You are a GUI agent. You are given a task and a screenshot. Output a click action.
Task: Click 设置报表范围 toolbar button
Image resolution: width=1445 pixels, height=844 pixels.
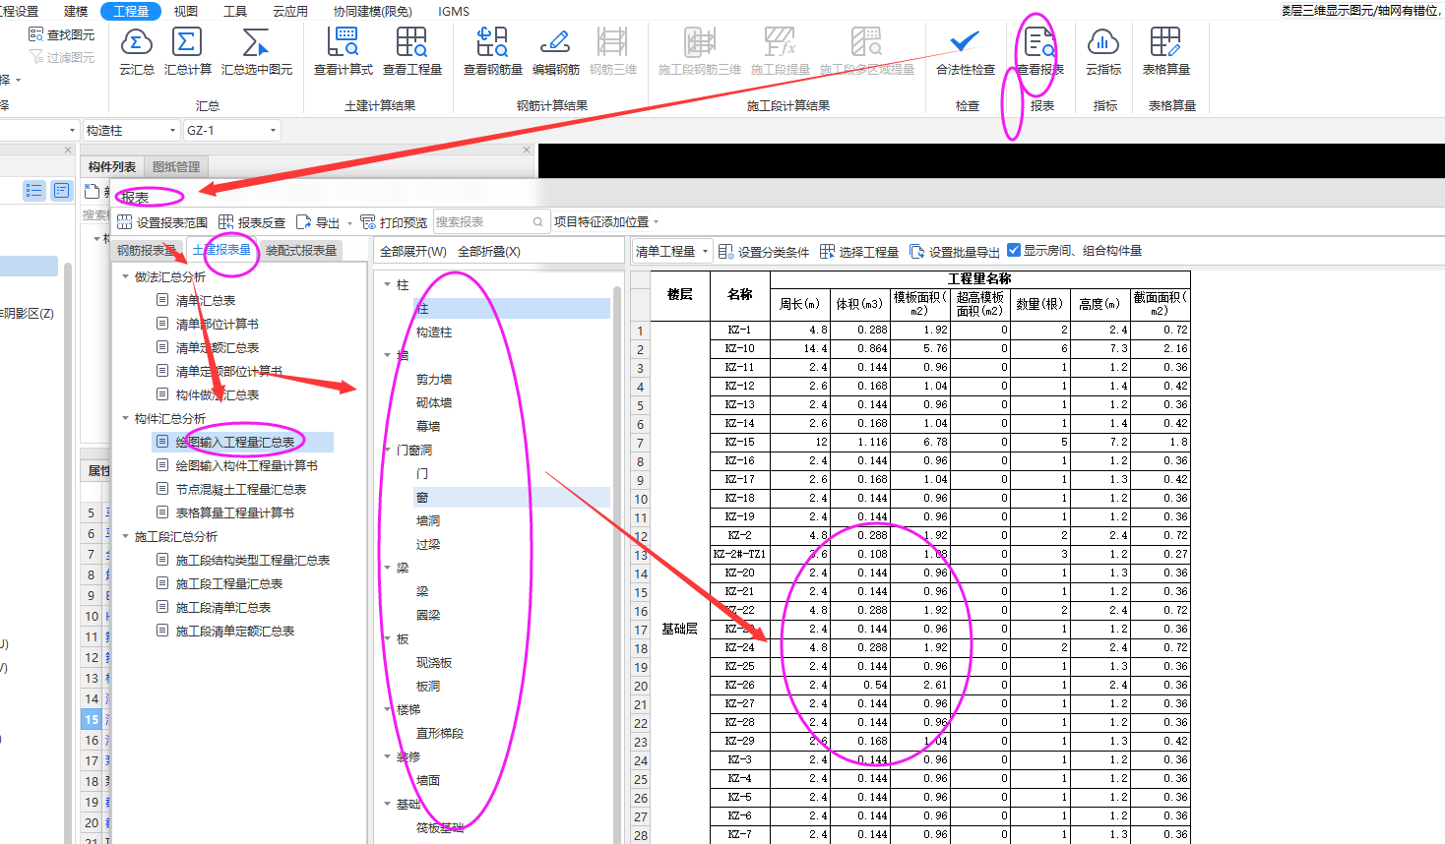(162, 222)
